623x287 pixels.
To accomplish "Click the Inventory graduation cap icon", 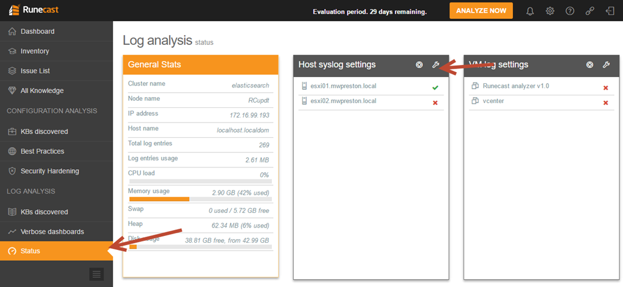I will pos(12,51).
